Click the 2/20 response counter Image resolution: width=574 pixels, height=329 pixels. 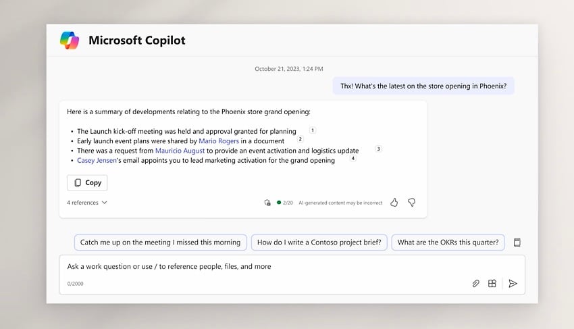[x=285, y=203]
